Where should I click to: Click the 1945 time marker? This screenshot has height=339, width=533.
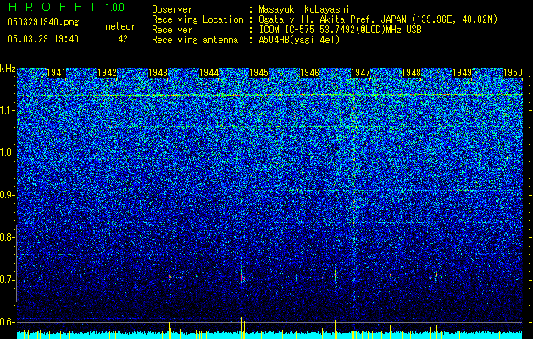pos(258,73)
